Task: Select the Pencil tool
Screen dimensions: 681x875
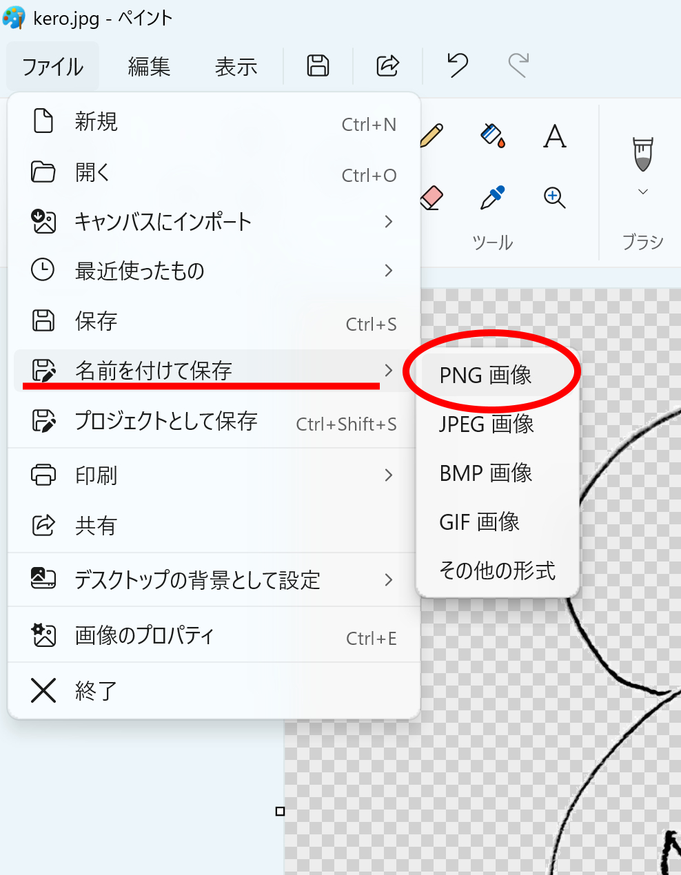Action: tap(432, 136)
